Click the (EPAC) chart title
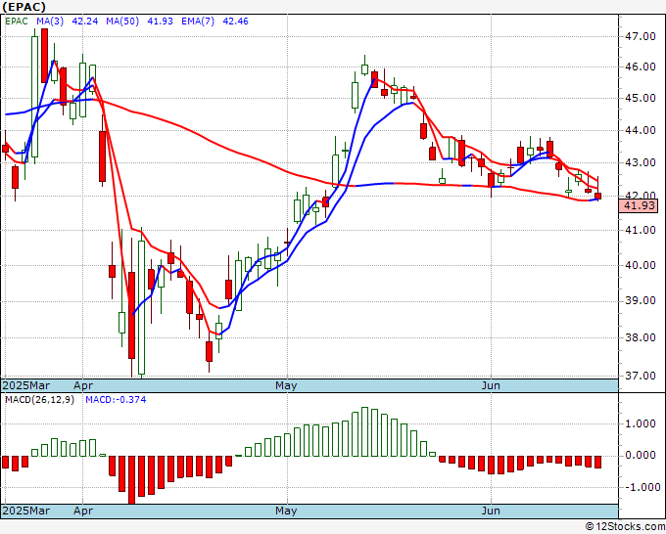The width and height of the screenshot is (666, 534). (24, 7)
